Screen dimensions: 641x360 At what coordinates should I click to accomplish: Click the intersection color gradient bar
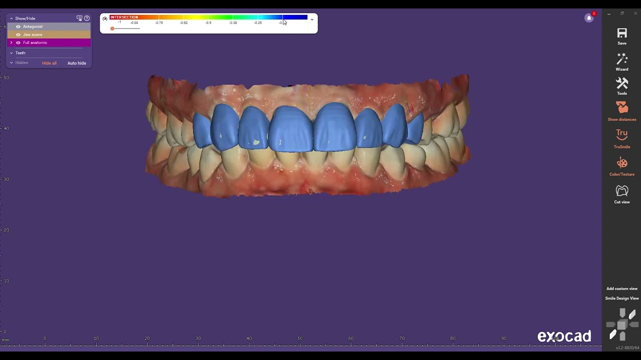pos(208,17)
